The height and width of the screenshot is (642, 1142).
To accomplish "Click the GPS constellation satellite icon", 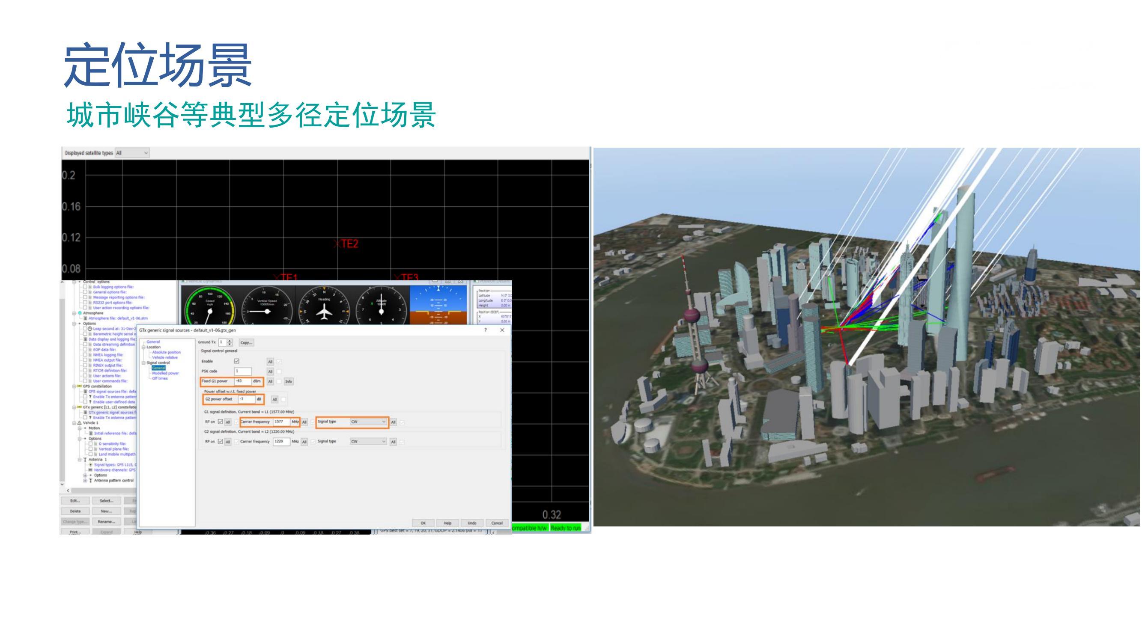I will click(x=79, y=386).
